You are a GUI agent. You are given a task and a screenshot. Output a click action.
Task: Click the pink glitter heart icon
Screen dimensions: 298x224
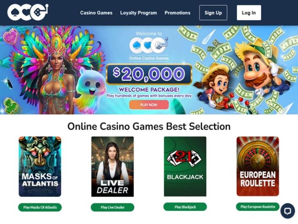pyautogui.click(x=11, y=36)
